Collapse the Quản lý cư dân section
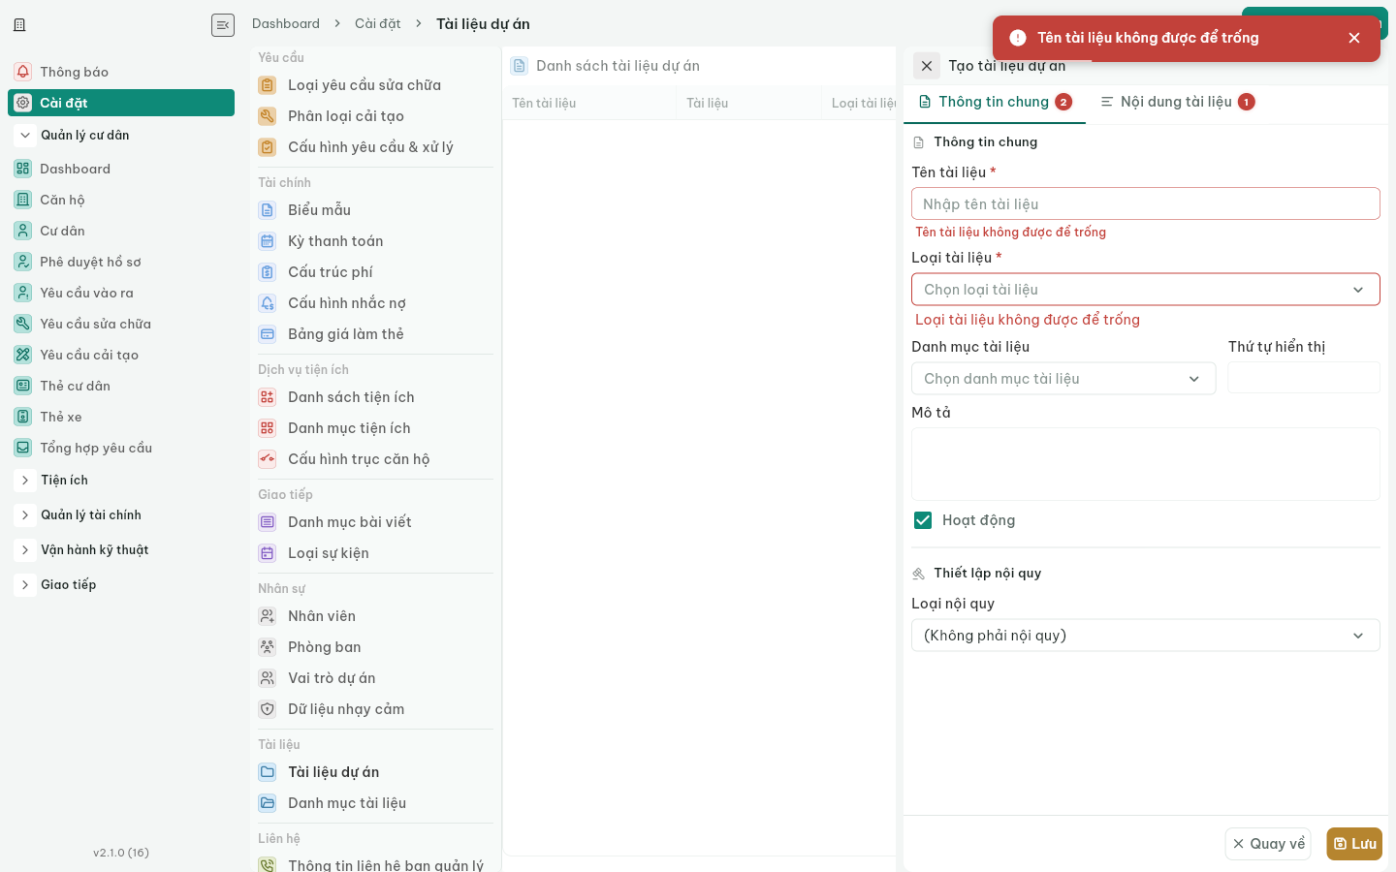1396x872 pixels. point(25,136)
